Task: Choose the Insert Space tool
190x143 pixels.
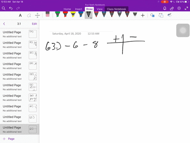Action: click(38, 15)
